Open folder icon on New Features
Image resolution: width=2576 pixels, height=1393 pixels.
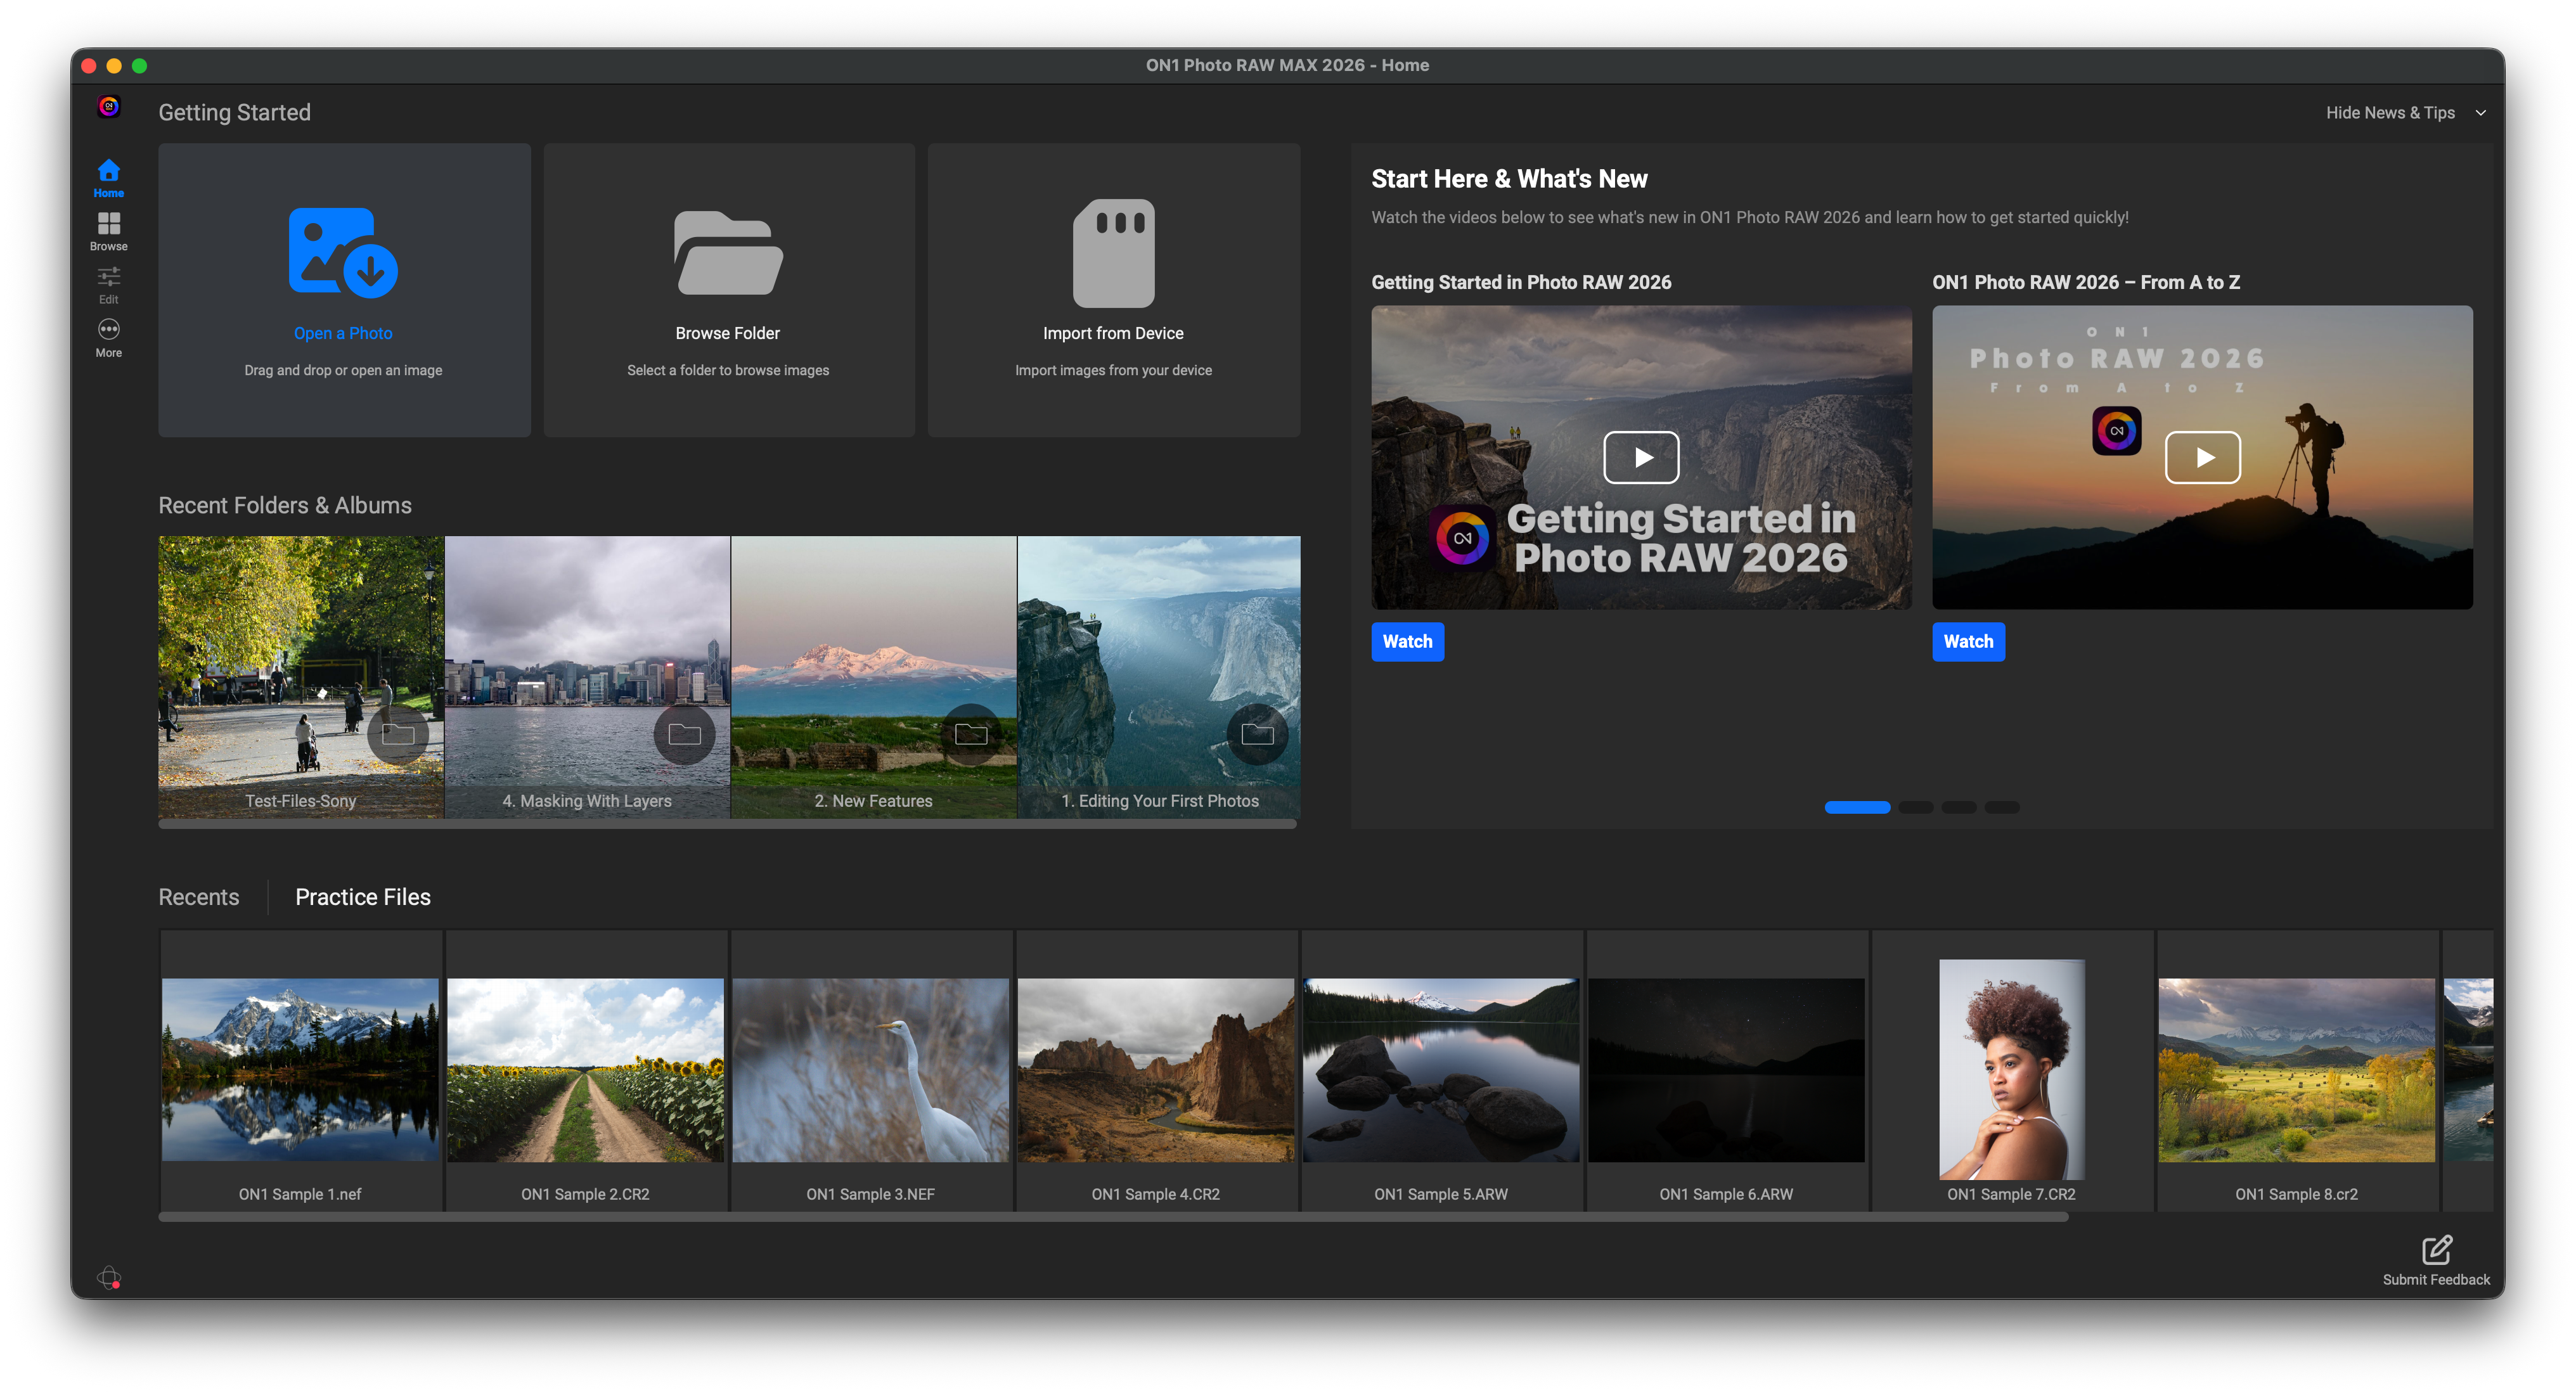(971, 734)
